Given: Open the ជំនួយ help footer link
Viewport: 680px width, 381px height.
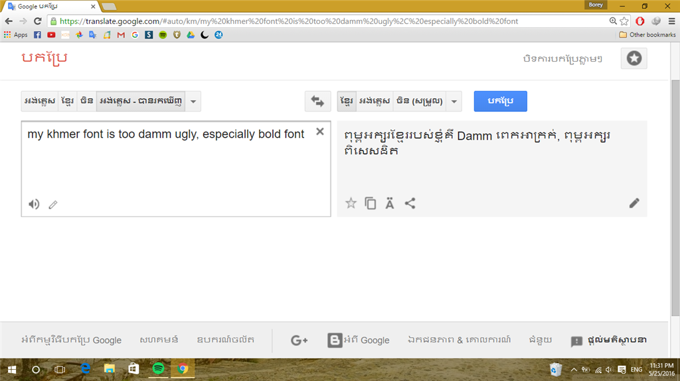Looking at the screenshot, I should [541, 340].
